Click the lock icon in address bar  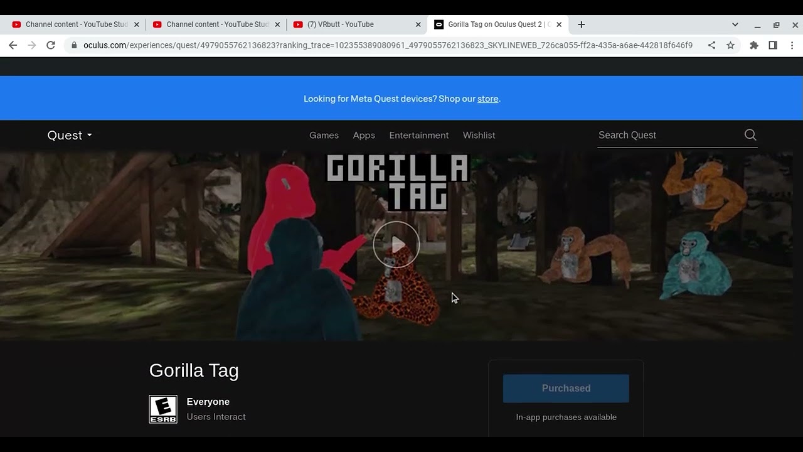74,45
